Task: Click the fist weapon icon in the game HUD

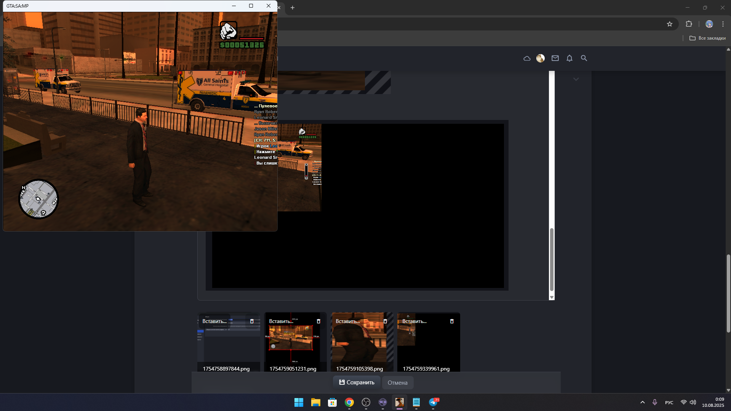Action: [x=229, y=30]
